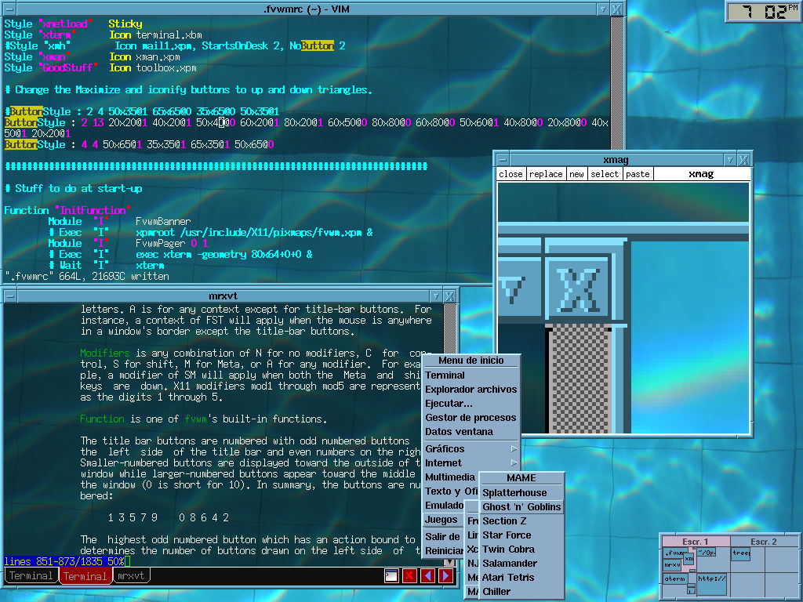Select the red active Terminal tab in mrxvt
Screen dimensions: 803x602
coord(85,576)
